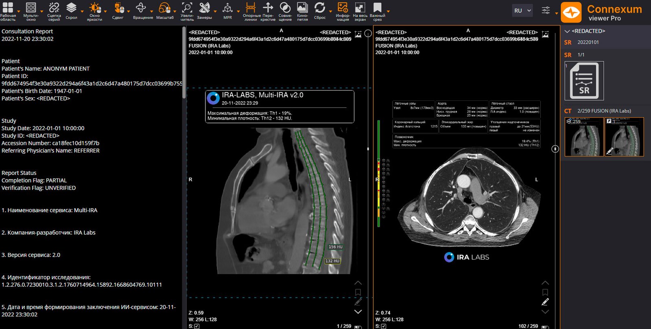Open the Совмещение fusion tool
Viewport: 651px width, 329px height.
[x=285, y=11]
